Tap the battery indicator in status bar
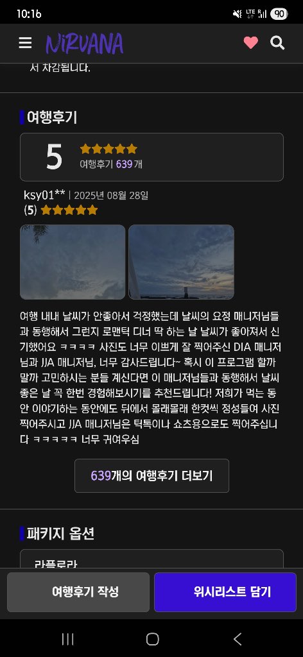The image size is (303, 657). coord(279,14)
